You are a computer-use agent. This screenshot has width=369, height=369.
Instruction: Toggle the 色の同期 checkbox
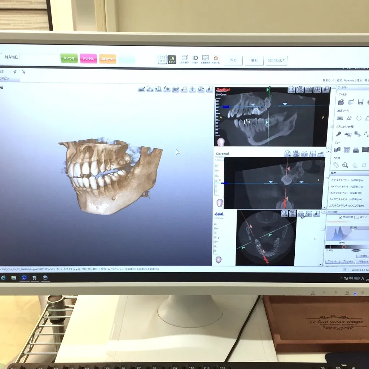pyautogui.click(x=341, y=217)
